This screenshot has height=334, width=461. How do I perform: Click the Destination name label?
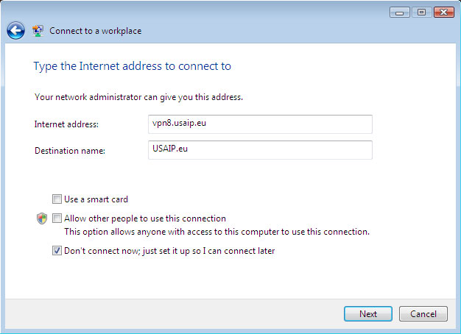[70, 151]
